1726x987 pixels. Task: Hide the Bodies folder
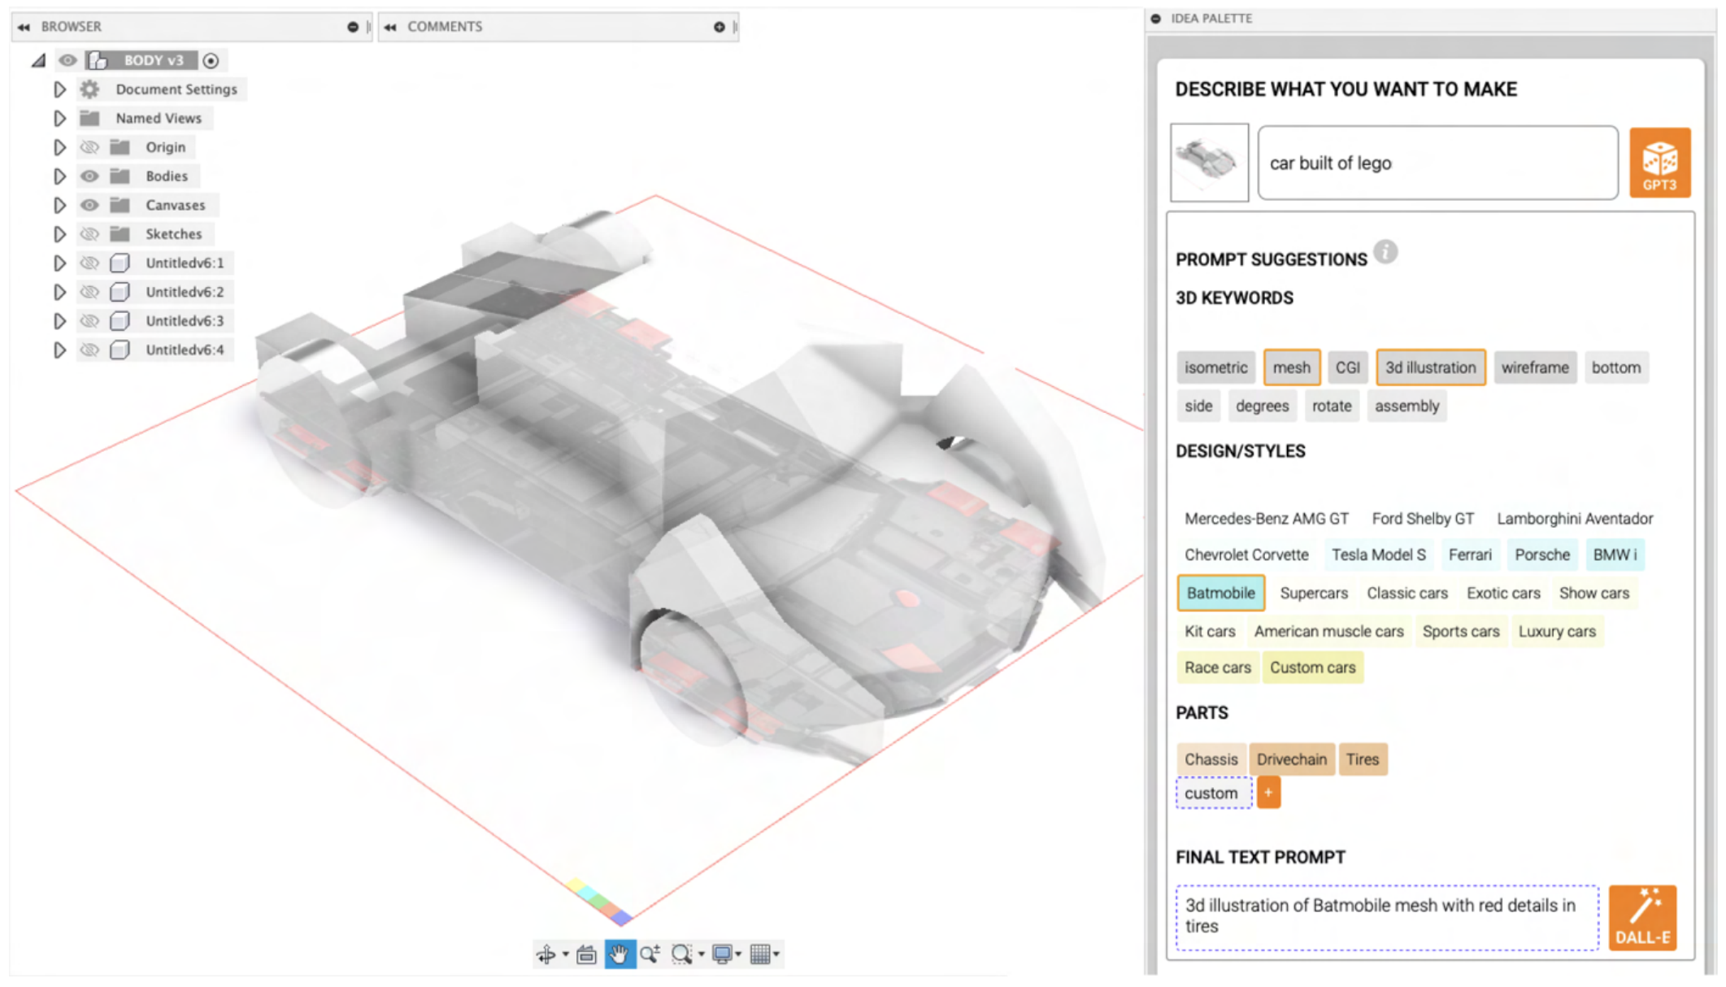89,176
